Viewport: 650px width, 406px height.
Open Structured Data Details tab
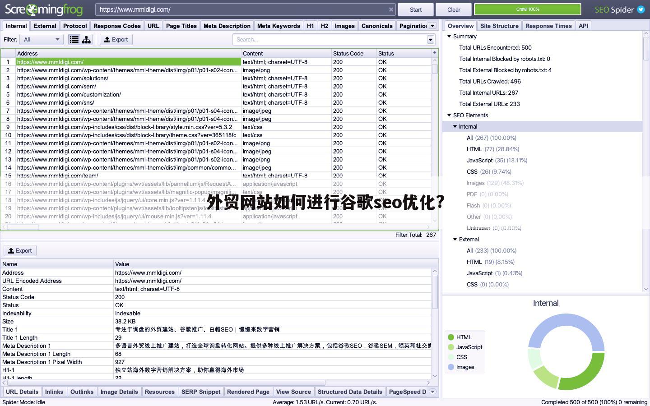point(350,392)
